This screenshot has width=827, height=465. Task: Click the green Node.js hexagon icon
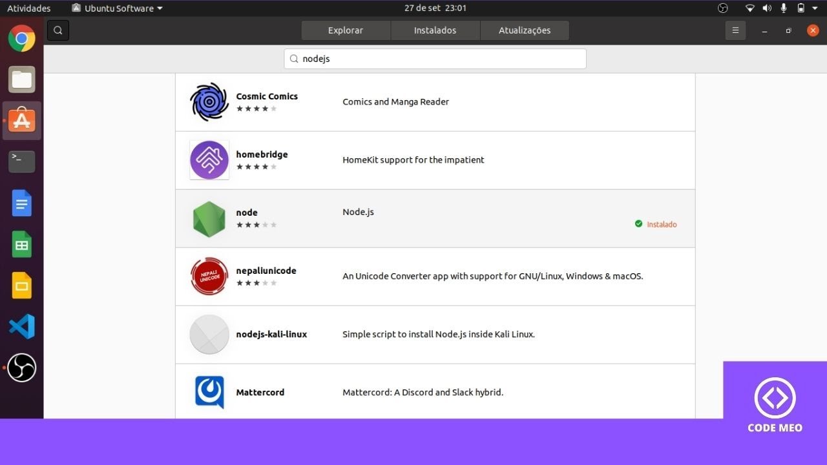209,219
